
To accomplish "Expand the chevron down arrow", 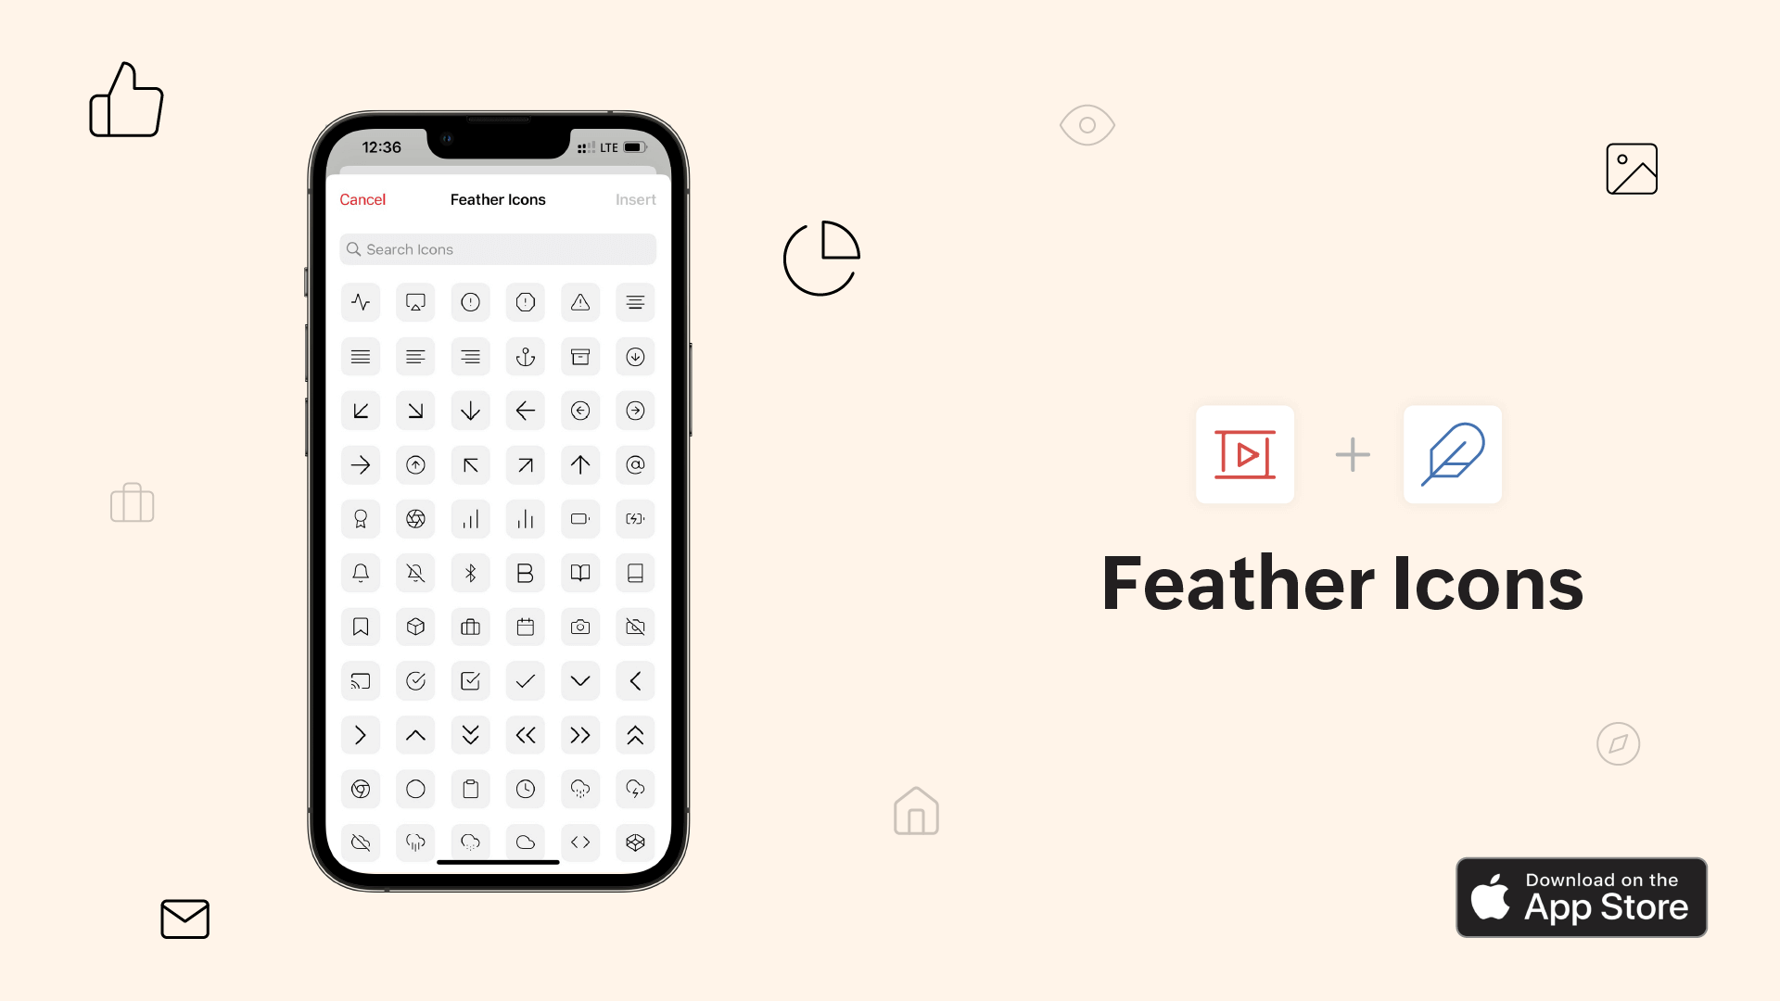I will click(580, 679).
